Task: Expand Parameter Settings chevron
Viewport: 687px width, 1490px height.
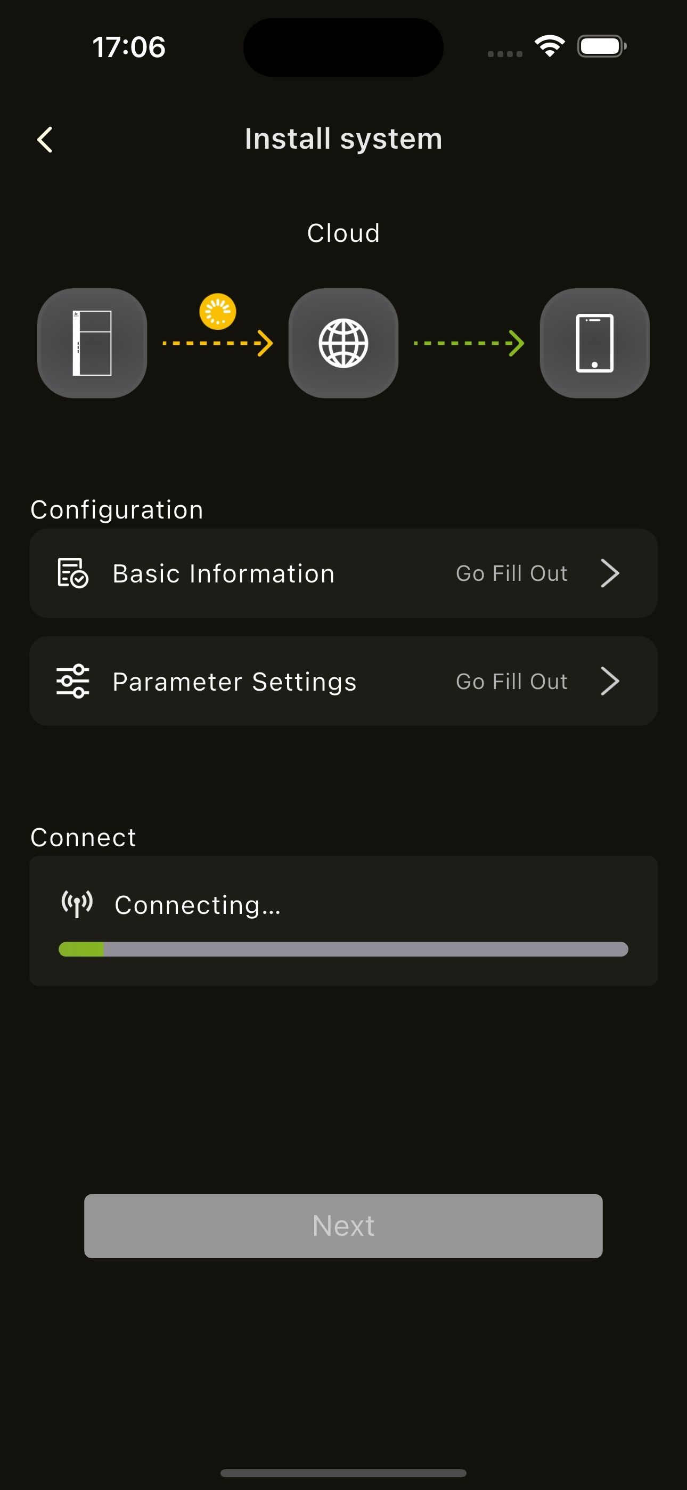Action: click(x=609, y=682)
